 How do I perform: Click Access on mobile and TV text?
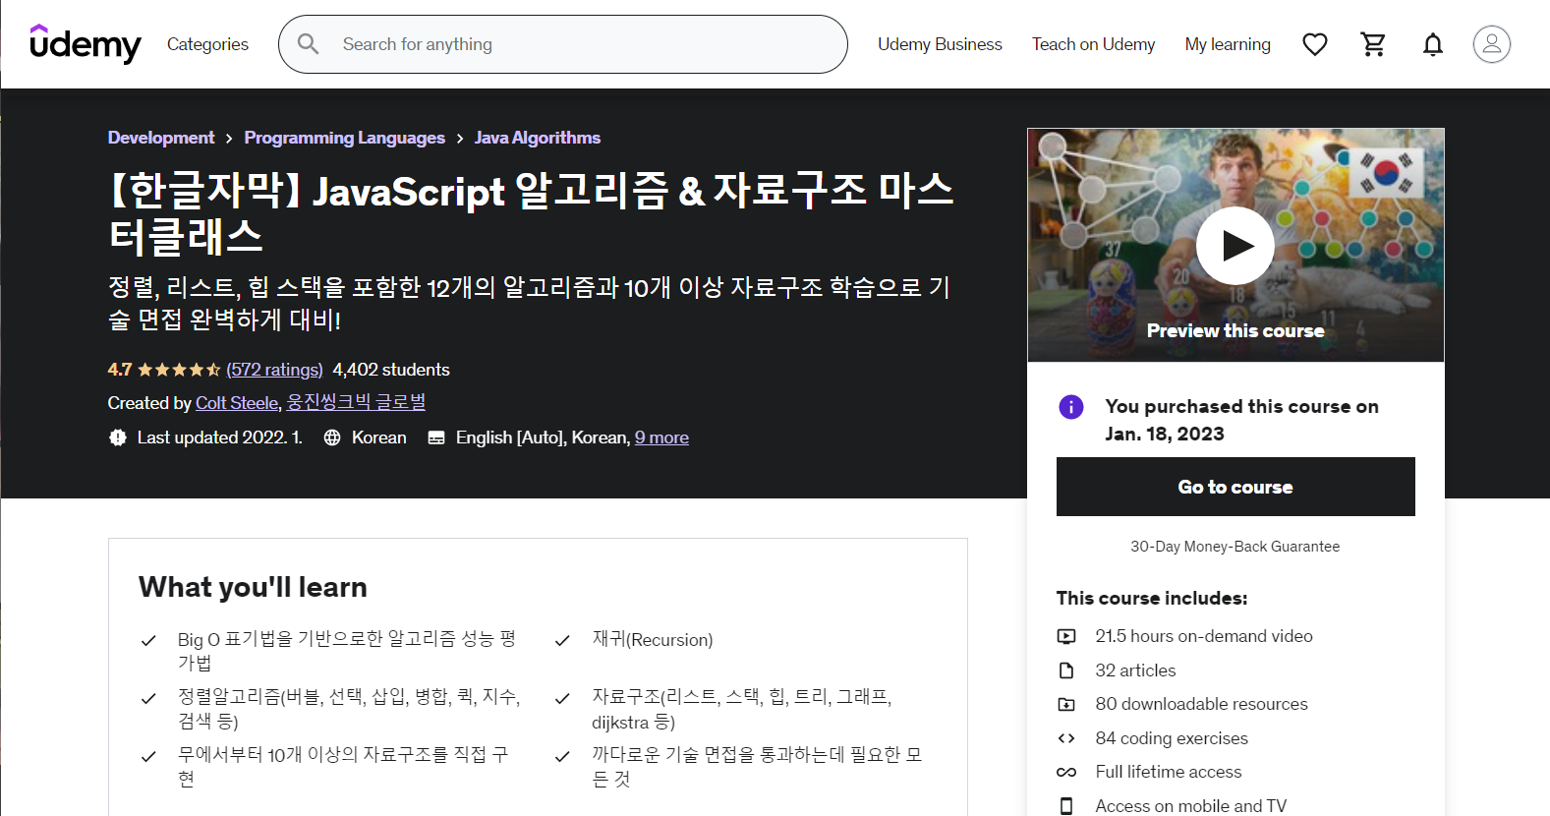[1191, 806]
